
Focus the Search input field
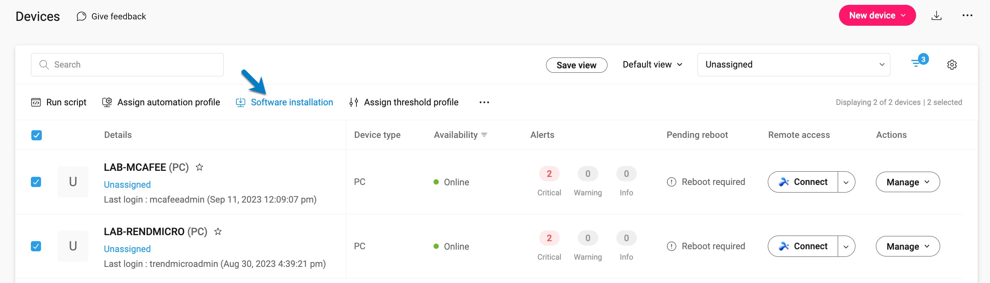point(127,65)
